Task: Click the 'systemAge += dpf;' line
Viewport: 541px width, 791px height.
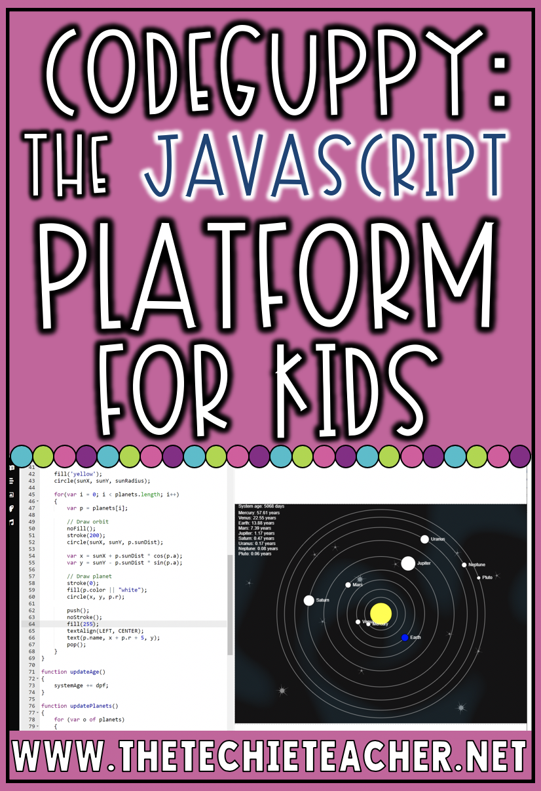Action: tap(82, 685)
